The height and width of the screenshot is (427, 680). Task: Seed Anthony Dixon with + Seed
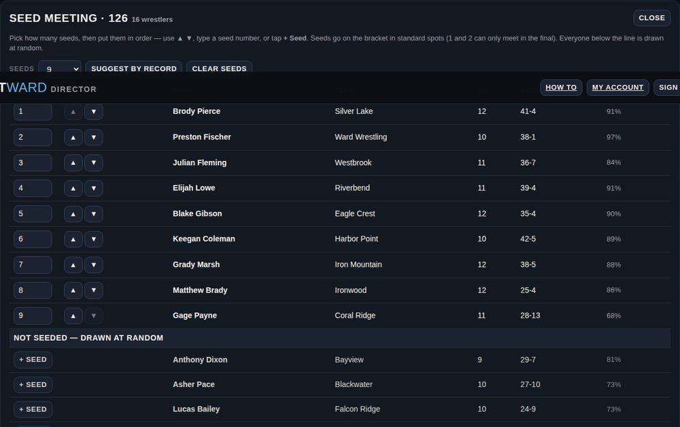pyautogui.click(x=33, y=359)
